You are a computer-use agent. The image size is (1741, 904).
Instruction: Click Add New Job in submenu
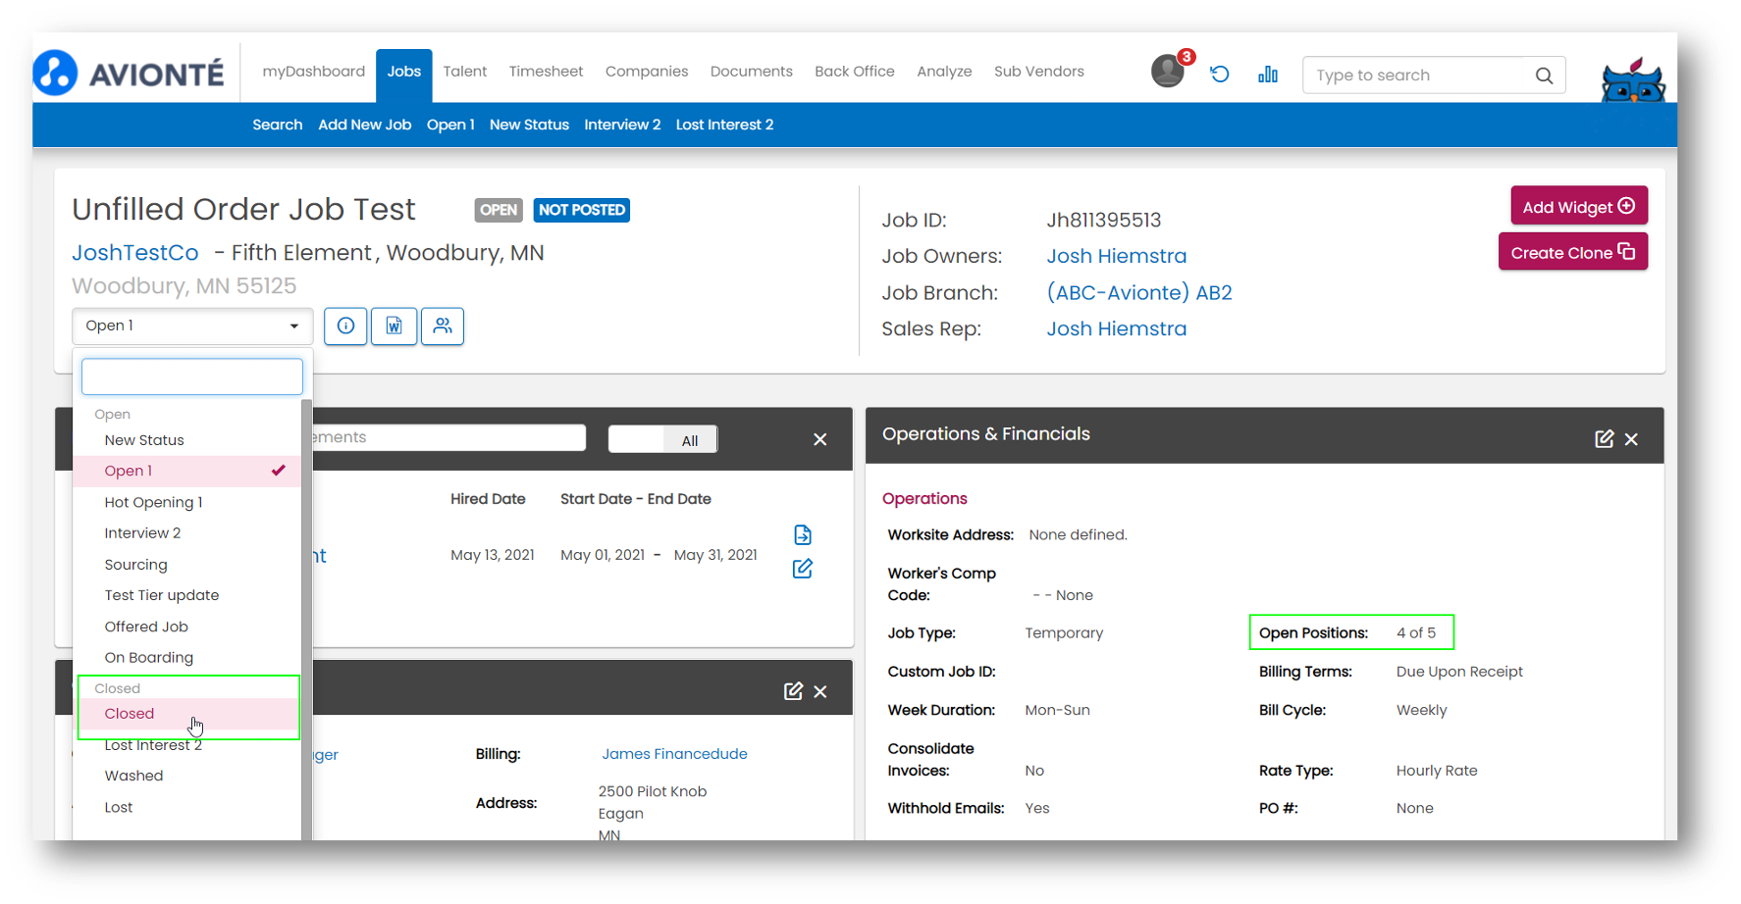[x=365, y=125]
